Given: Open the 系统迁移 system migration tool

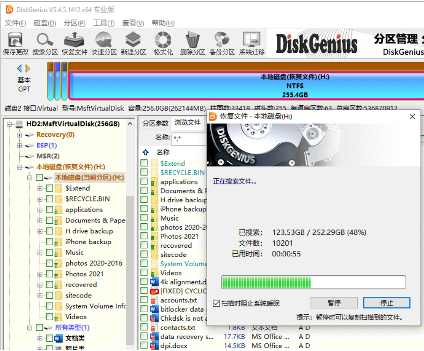Looking at the screenshot, I should (x=251, y=43).
